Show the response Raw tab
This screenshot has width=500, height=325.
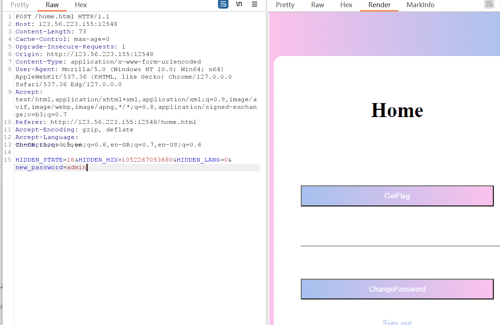tap(317, 5)
